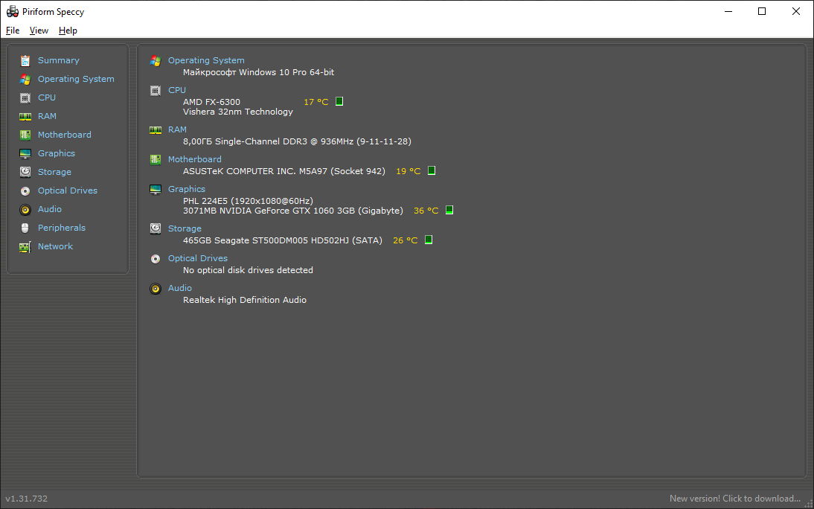This screenshot has width=814, height=509.
Task: Click the board icon beside the Motherboard heading
Action: [x=156, y=159]
